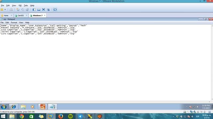213x119 pixels.
Task: Open Notepad's Format menu
Action: 14,22
